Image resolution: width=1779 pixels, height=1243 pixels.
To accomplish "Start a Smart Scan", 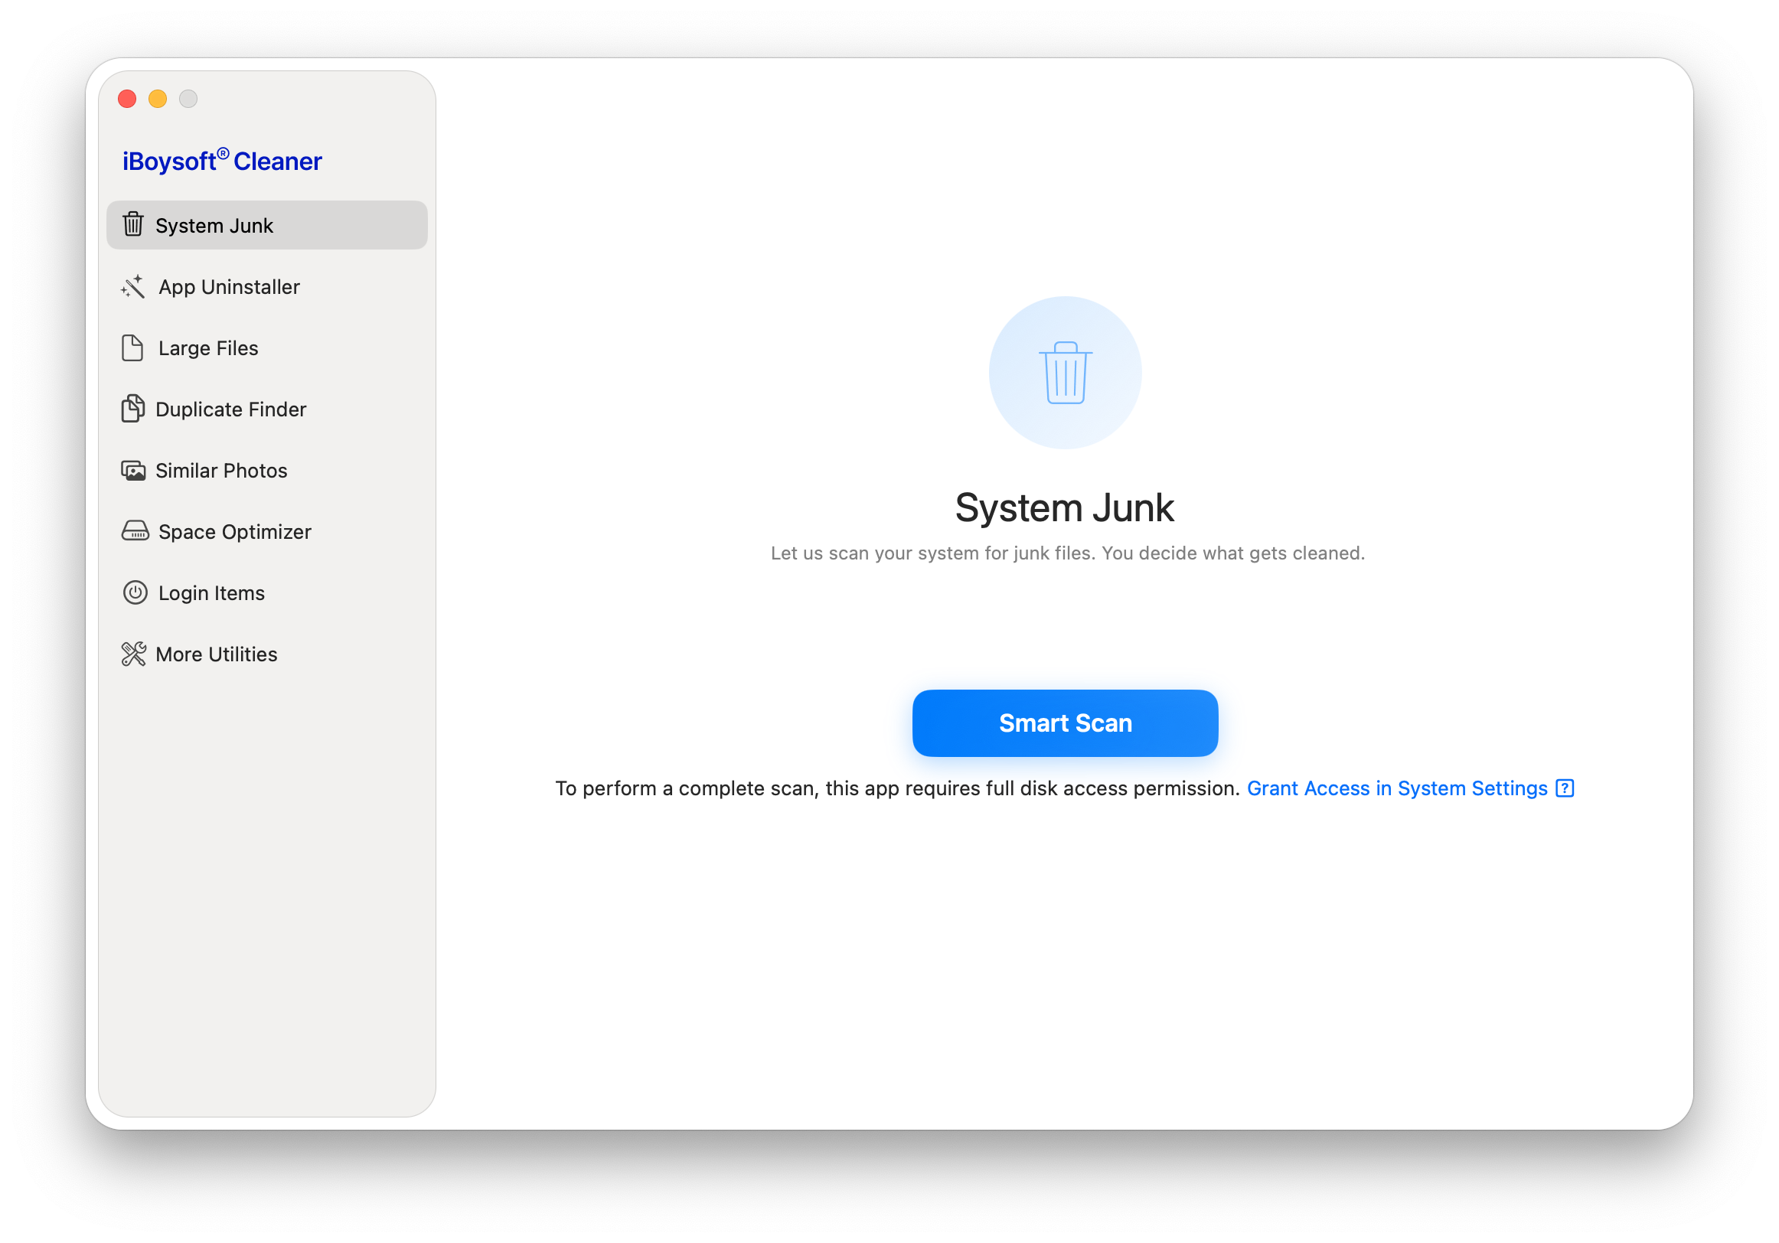I will (x=1065, y=723).
